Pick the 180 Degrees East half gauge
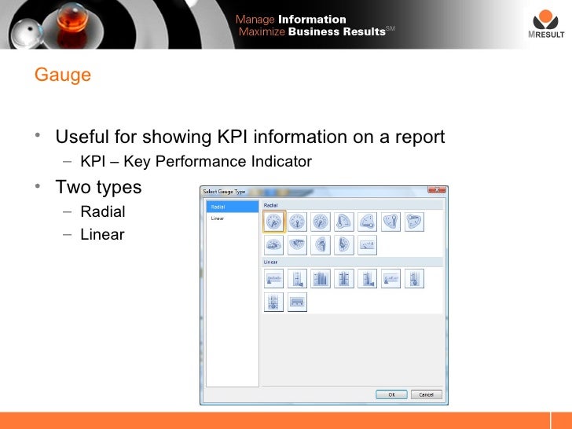572x429 pixels. 344,245
